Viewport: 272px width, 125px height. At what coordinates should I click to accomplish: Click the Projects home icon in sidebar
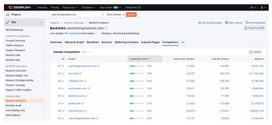pyautogui.click(x=8, y=15)
